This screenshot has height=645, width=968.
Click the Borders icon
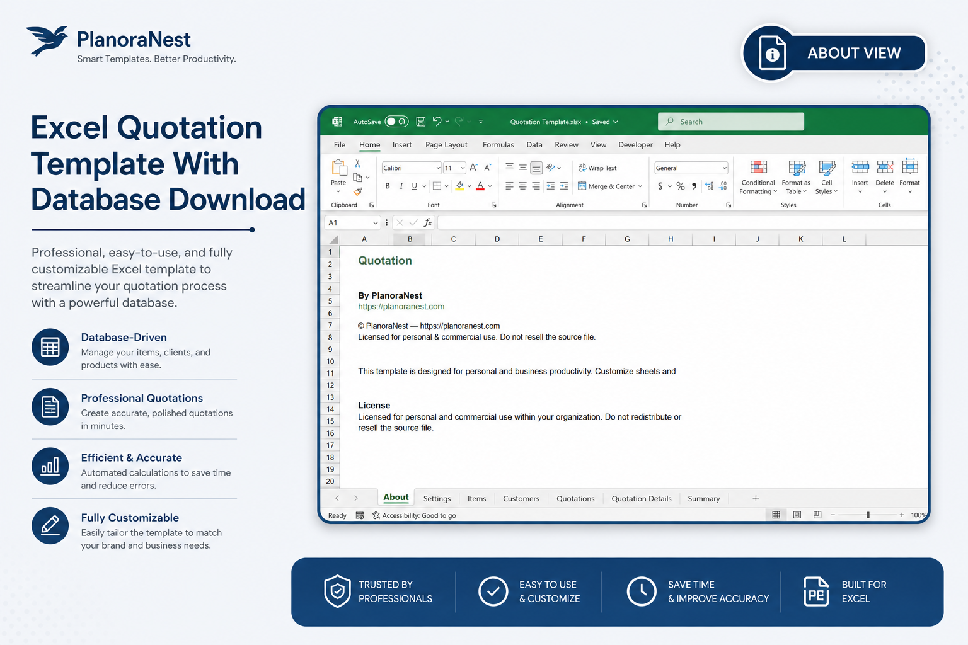[x=437, y=186]
